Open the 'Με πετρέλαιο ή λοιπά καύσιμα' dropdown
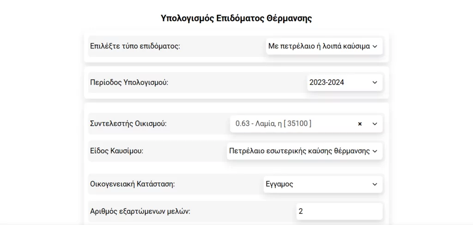The width and height of the screenshot is (473, 225). (319, 46)
